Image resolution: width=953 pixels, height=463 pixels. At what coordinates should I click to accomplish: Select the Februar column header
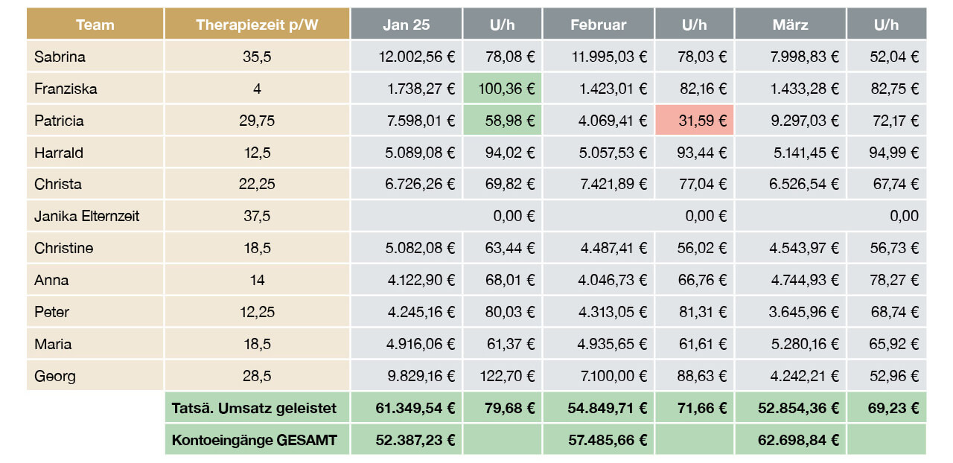[599, 25]
